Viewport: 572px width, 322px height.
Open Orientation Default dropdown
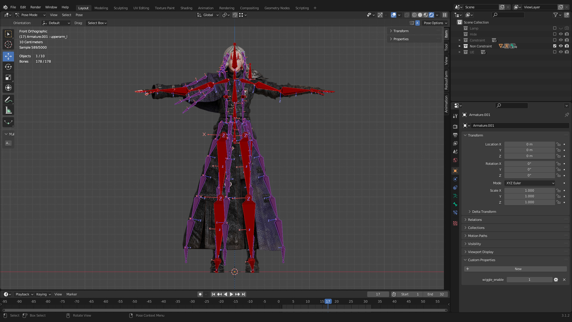coord(56,23)
